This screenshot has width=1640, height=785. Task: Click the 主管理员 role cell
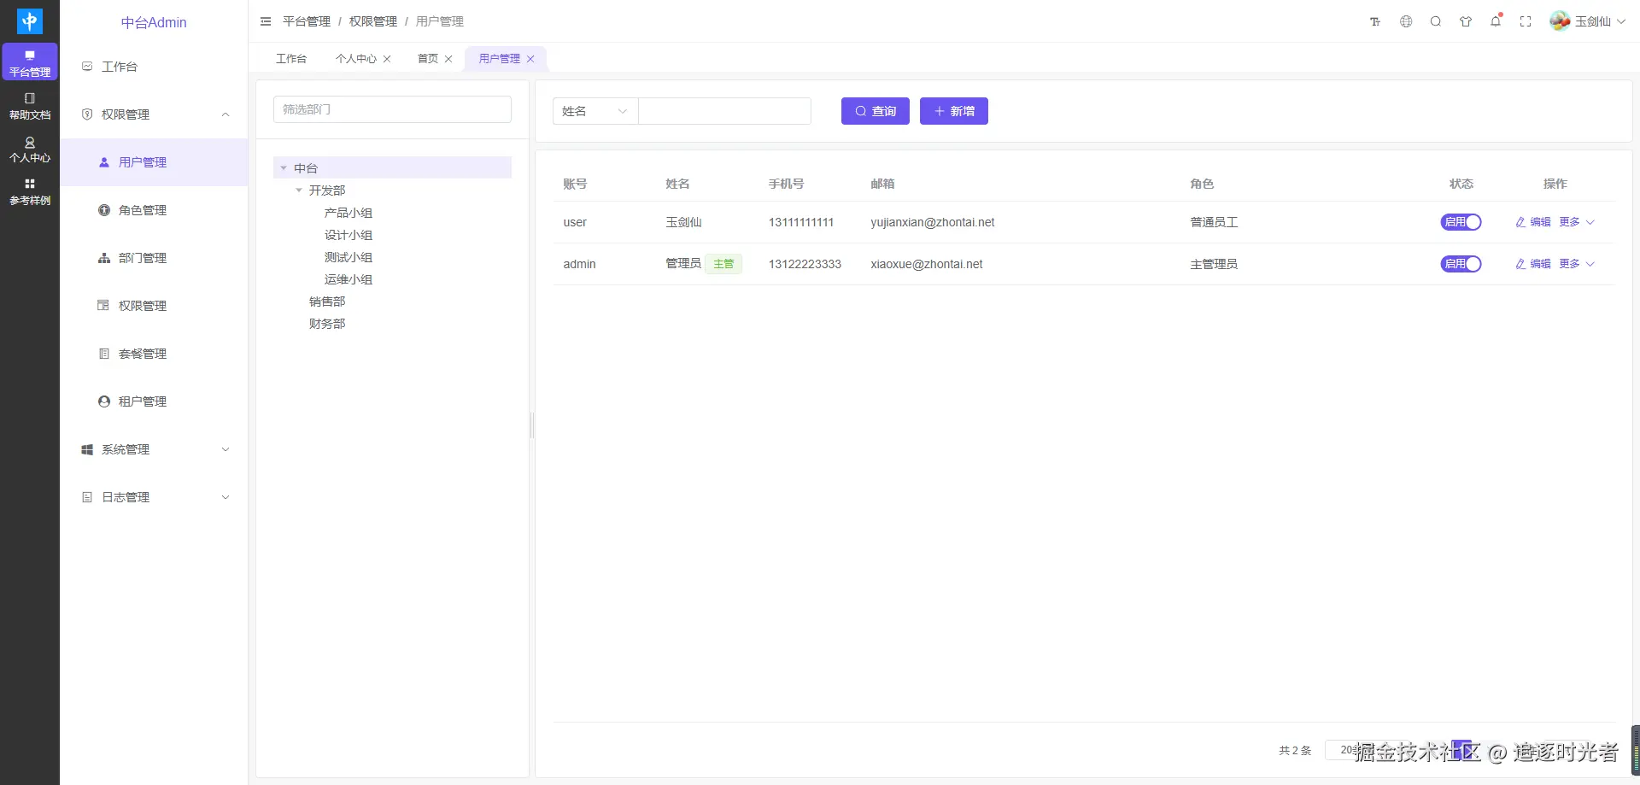(x=1214, y=264)
